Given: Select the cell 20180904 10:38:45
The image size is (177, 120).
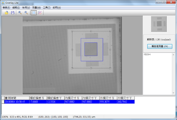Looking at the screenshot, I should [17, 102].
